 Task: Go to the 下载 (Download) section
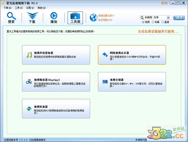coord(32,17)
